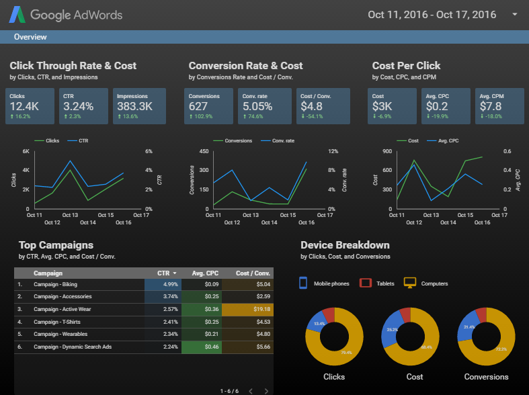Click the 1 - 6 / 6 pagination text
Viewport: 529px width, 395px height.
pyautogui.click(x=229, y=391)
